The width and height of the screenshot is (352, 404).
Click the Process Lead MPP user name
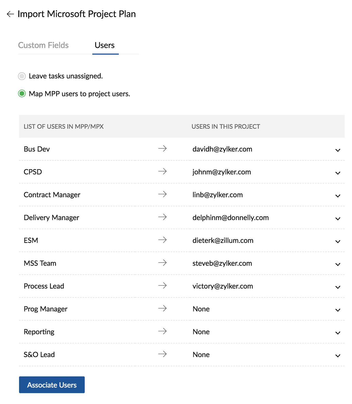44,286
